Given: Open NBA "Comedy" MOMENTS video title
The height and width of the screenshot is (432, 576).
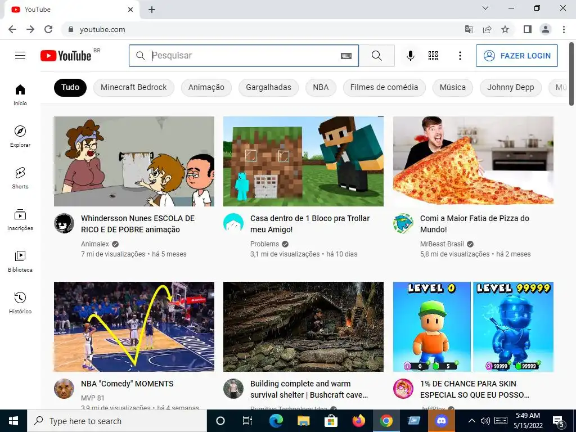Looking at the screenshot, I should coord(127,384).
